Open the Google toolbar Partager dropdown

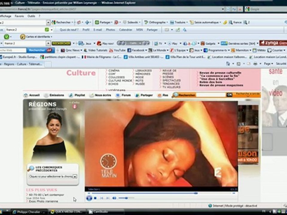(103, 22)
